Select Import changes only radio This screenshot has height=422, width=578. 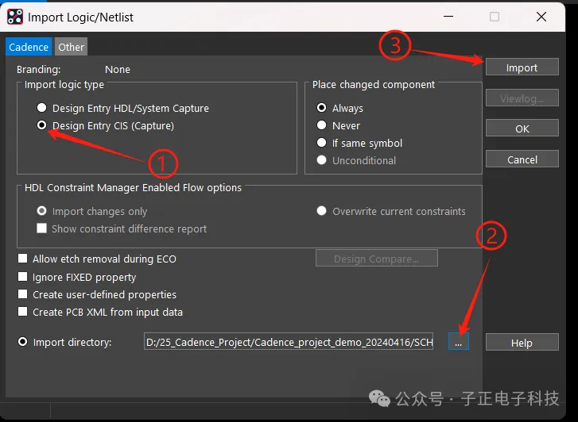coord(41,211)
